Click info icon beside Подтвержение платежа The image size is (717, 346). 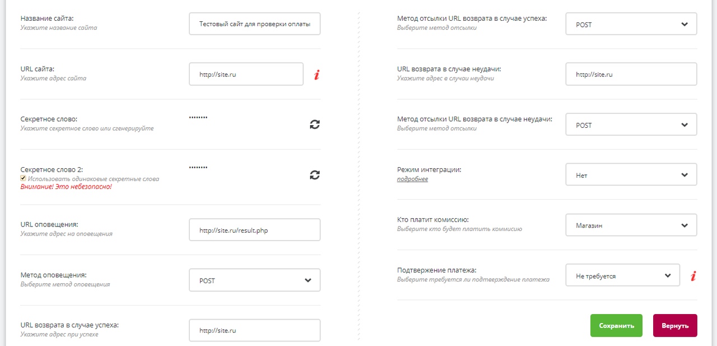(x=693, y=276)
